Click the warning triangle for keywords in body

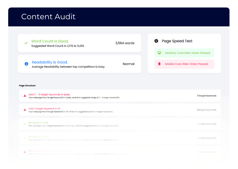point(25,96)
